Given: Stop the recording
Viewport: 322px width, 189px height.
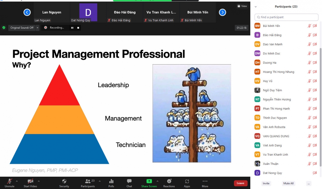Looking at the screenshot, I should 78,28.
